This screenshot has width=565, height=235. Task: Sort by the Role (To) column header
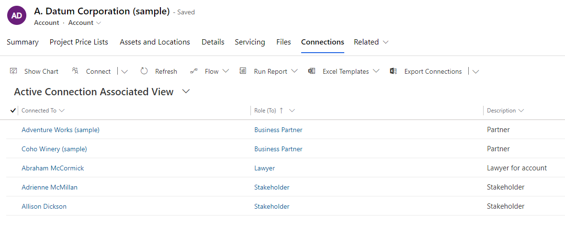pyautogui.click(x=265, y=111)
